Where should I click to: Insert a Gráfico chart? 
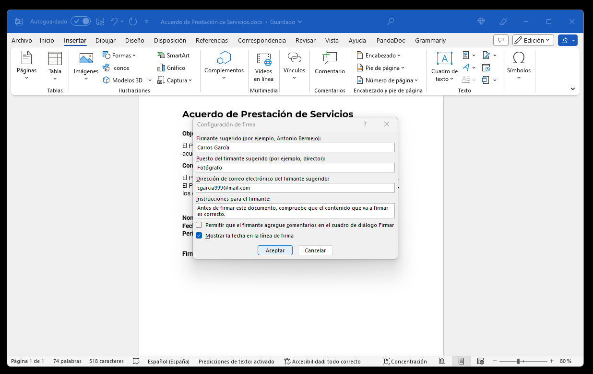tap(171, 68)
